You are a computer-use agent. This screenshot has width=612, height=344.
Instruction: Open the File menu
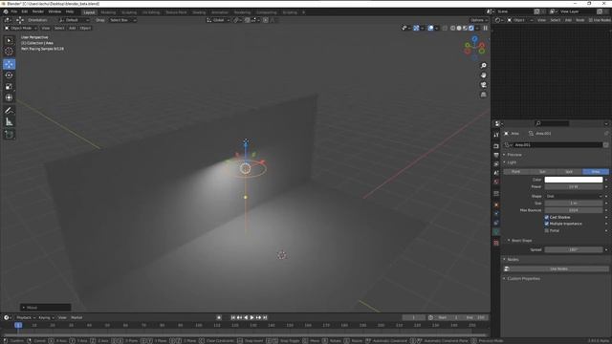[x=14, y=11]
